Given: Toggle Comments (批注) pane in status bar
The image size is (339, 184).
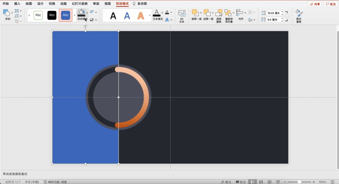Looking at the screenshot, I should (x=241, y=182).
